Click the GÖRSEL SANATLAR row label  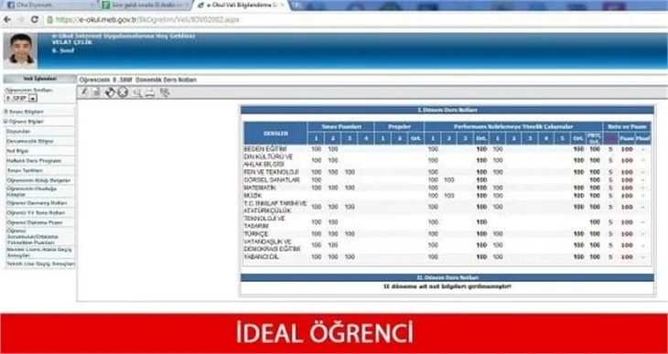click(x=272, y=180)
